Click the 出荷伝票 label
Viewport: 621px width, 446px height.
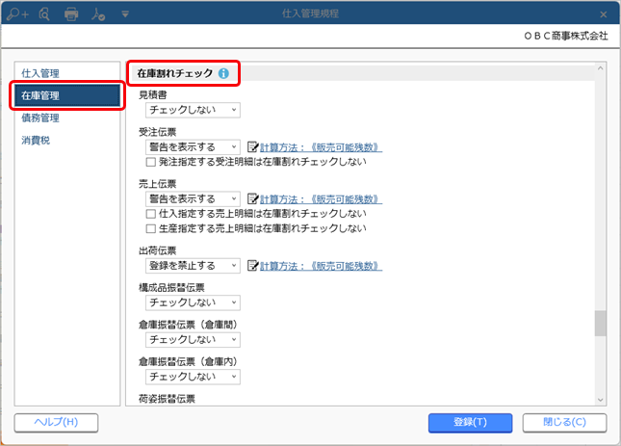point(157,250)
